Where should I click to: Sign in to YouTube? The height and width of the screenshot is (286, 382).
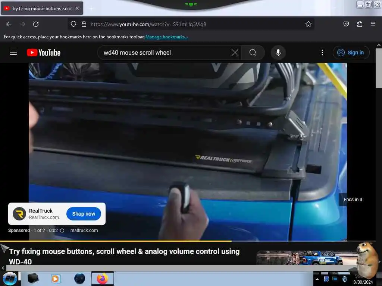(351, 53)
